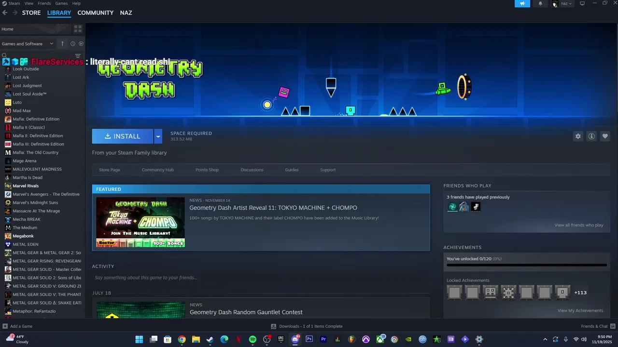Open the announcements megaphone button
The image size is (618, 347).
pos(522,3)
